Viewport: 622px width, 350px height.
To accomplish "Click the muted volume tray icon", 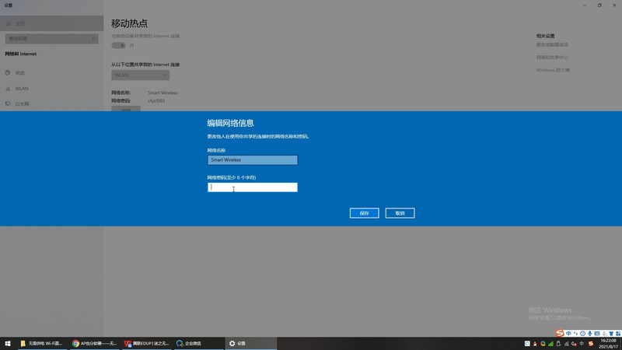I will pos(574,344).
